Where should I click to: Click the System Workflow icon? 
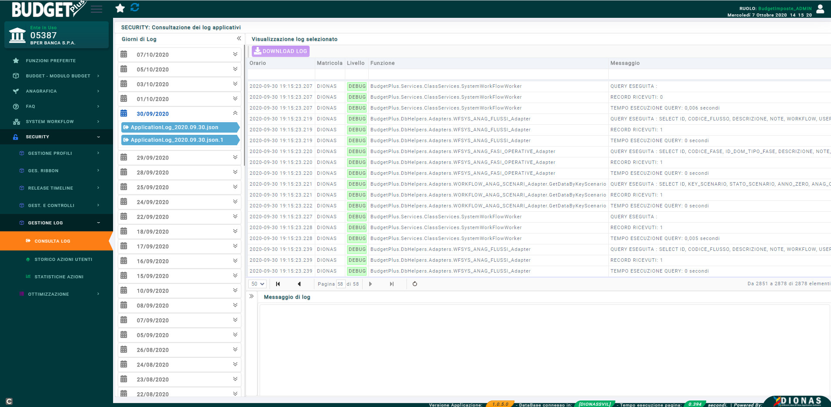click(17, 122)
